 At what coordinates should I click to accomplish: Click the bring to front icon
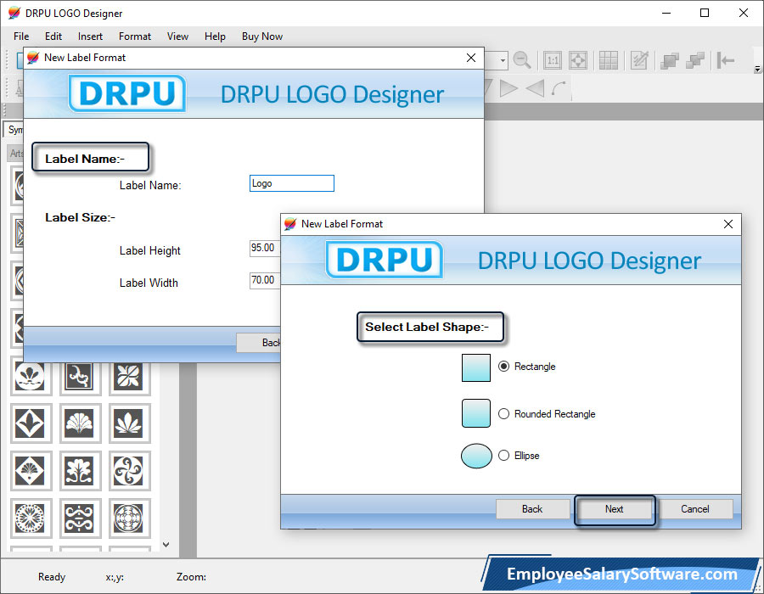click(670, 60)
